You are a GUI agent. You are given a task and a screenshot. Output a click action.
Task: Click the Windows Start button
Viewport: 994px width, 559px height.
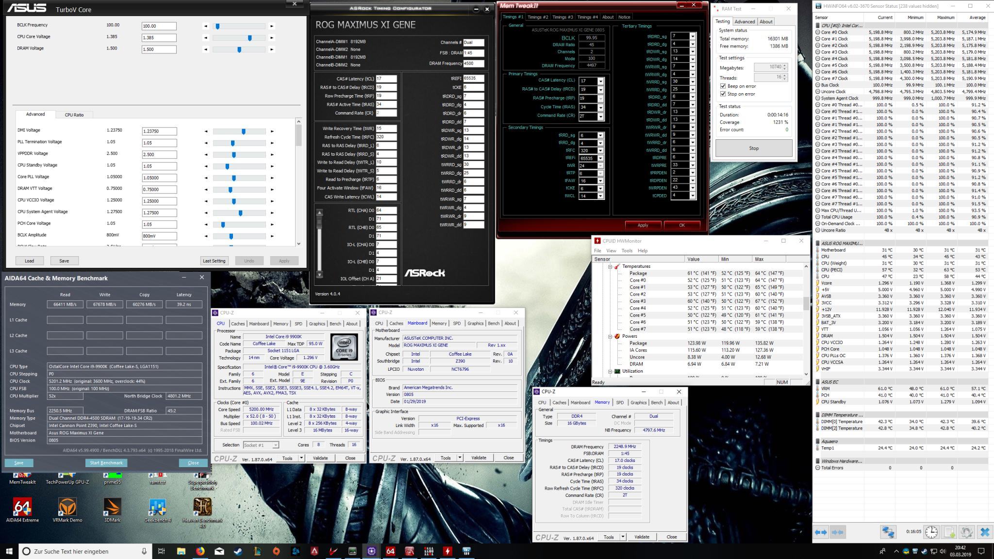tap(9, 551)
